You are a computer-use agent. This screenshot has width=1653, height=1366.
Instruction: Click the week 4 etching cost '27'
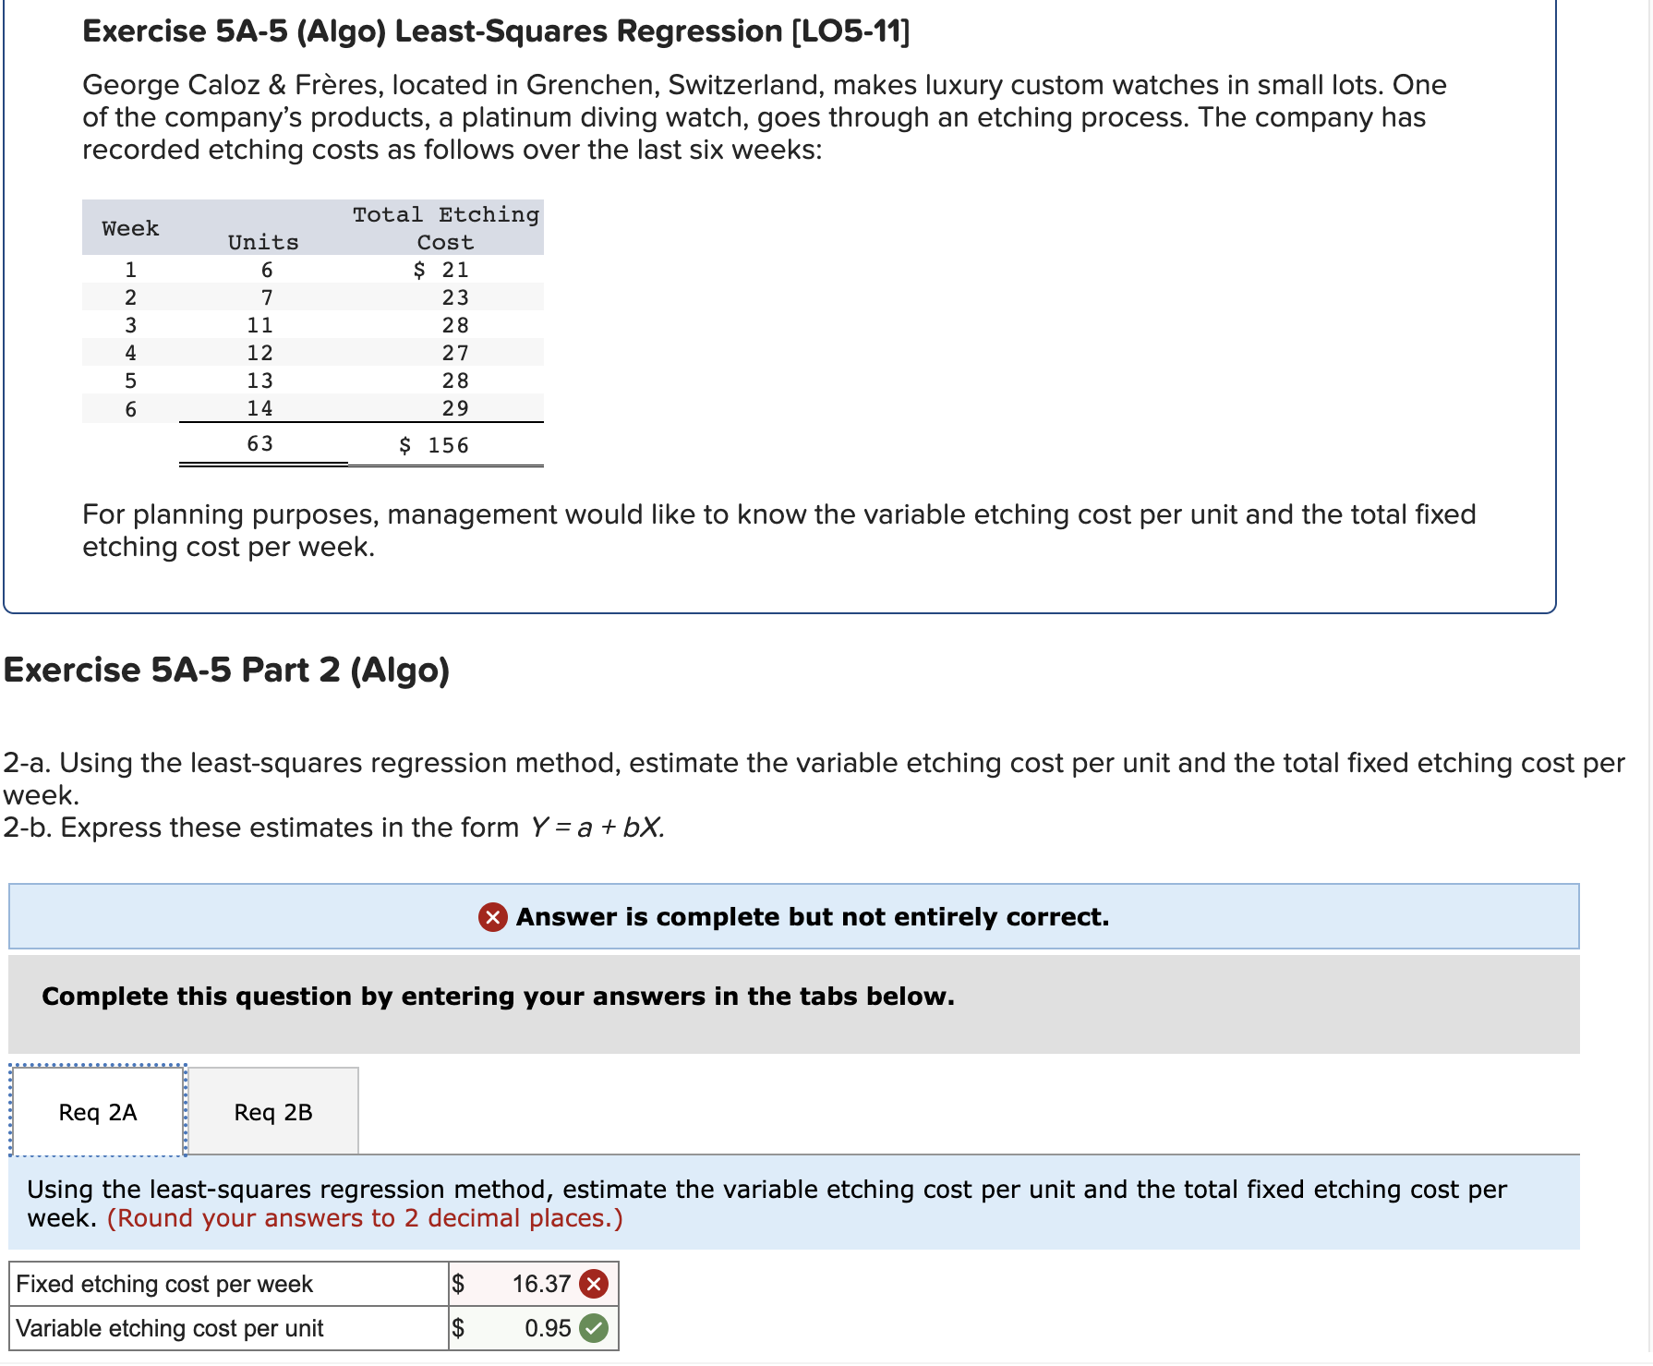(x=455, y=353)
